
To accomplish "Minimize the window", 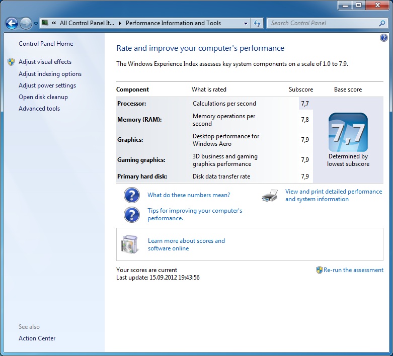I will click(345, 5).
